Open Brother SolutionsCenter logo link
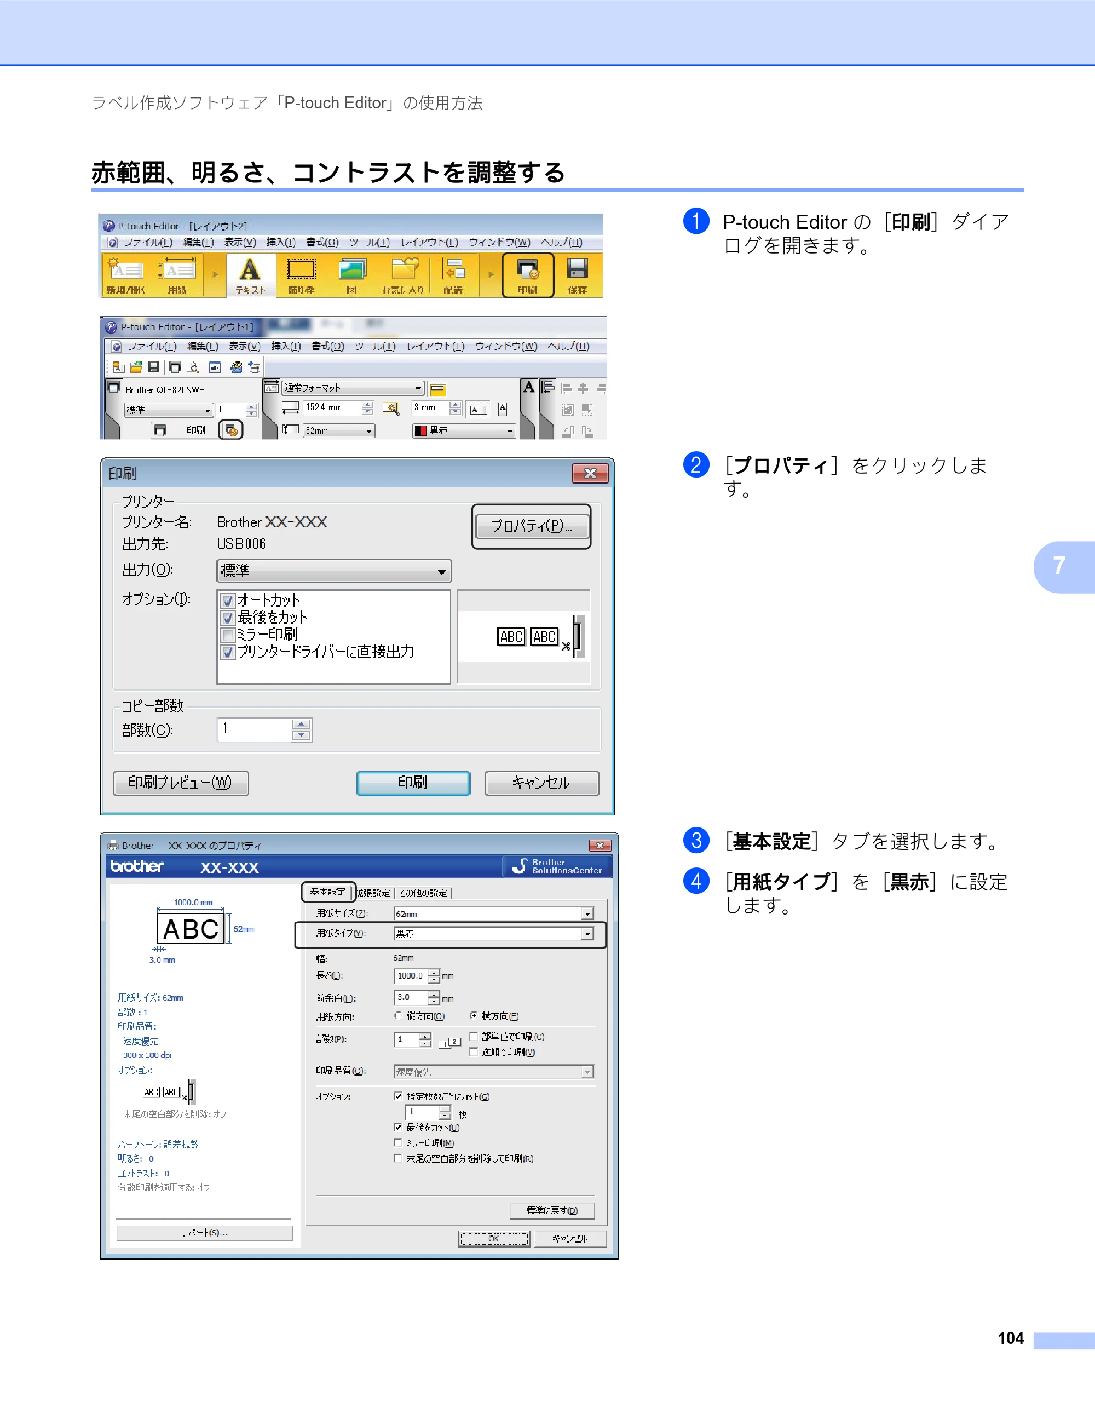Screen dimensions: 1095x1414 coord(557,866)
